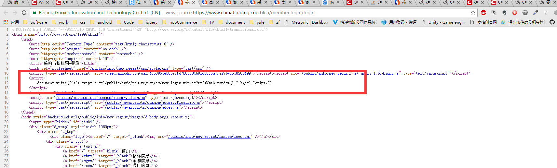Open the css bookmarks folder
The width and height of the screenshot is (557, 168).
point(79,22)
